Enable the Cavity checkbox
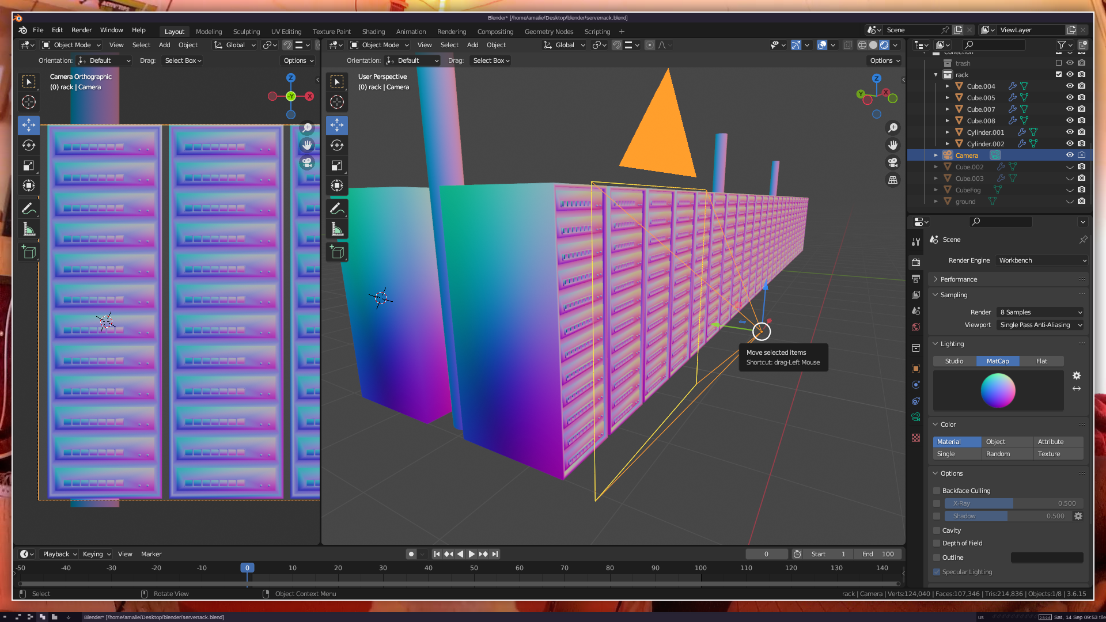This screenshot has height=622, width=1106. point(937,530)
